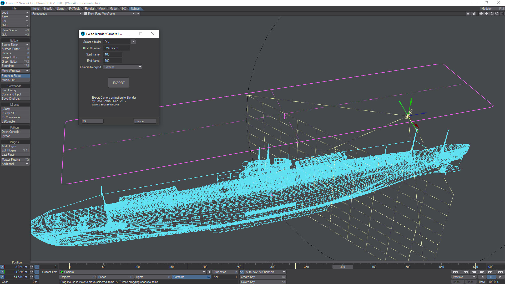Click the viewport rotate icon
The image size is (505, 284).
pos(492,14)
